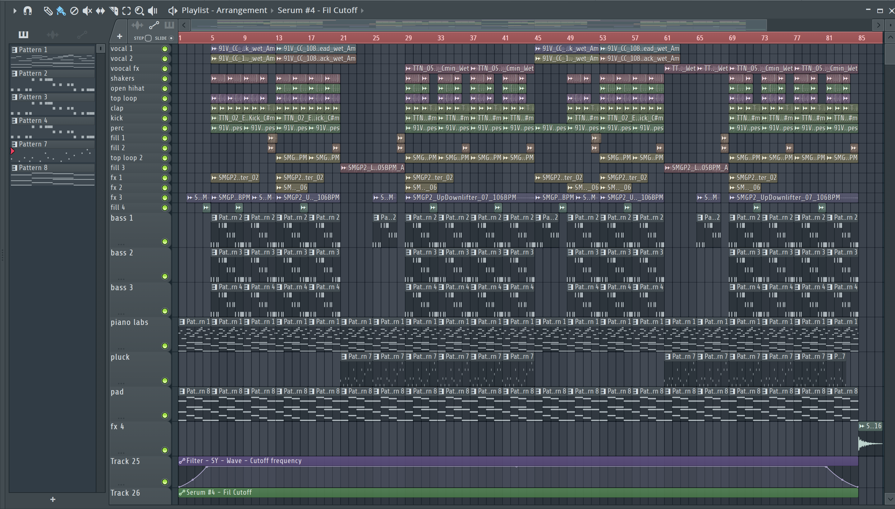
Task: Select the Draw pencil tool
Action: point(48,11)
